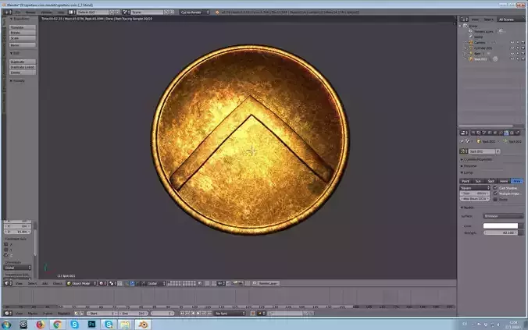Click the Rotate button in tool shelf

tap(23, 33)
